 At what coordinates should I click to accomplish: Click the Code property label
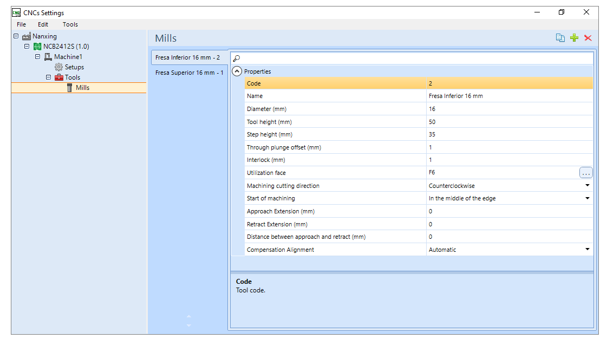coord(253,83)
